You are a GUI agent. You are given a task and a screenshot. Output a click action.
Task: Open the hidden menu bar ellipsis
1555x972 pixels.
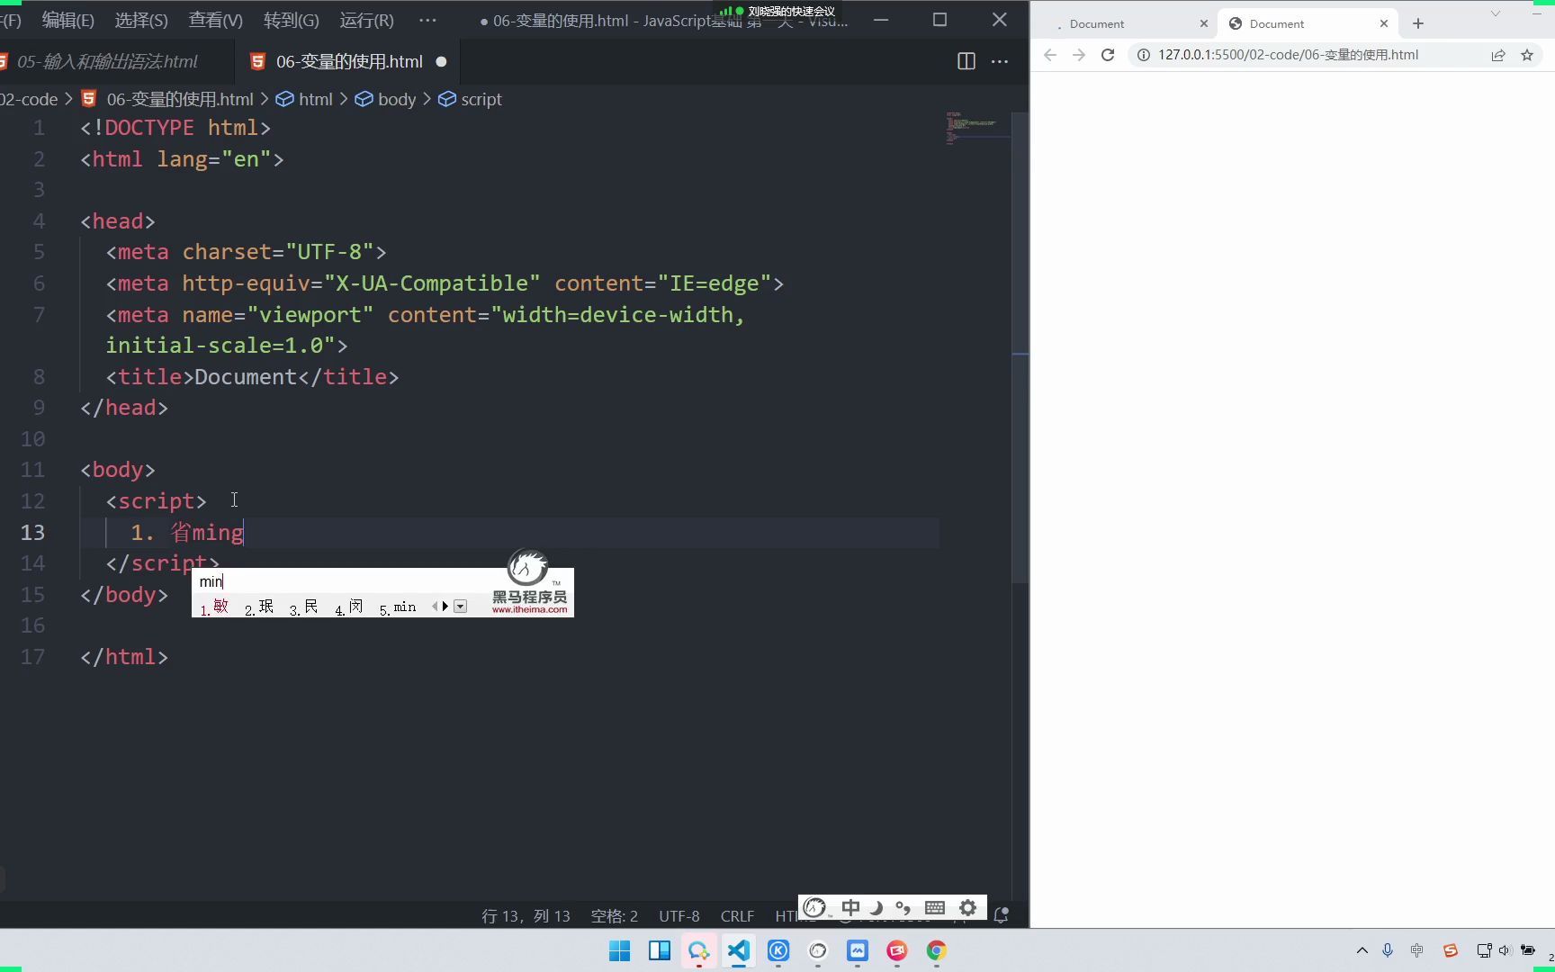(427, 20)
